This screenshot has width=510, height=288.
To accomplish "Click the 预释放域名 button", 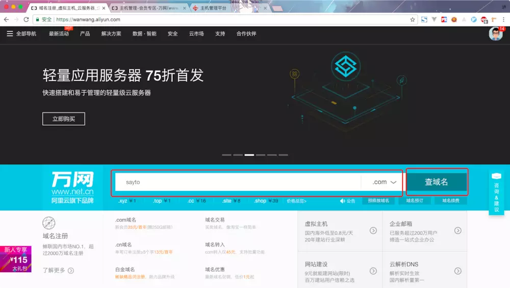I will 378,201.
